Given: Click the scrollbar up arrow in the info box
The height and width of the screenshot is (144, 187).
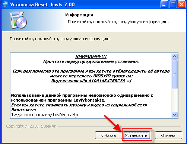Looking at the screenshot, I should (x=174, y=57).
